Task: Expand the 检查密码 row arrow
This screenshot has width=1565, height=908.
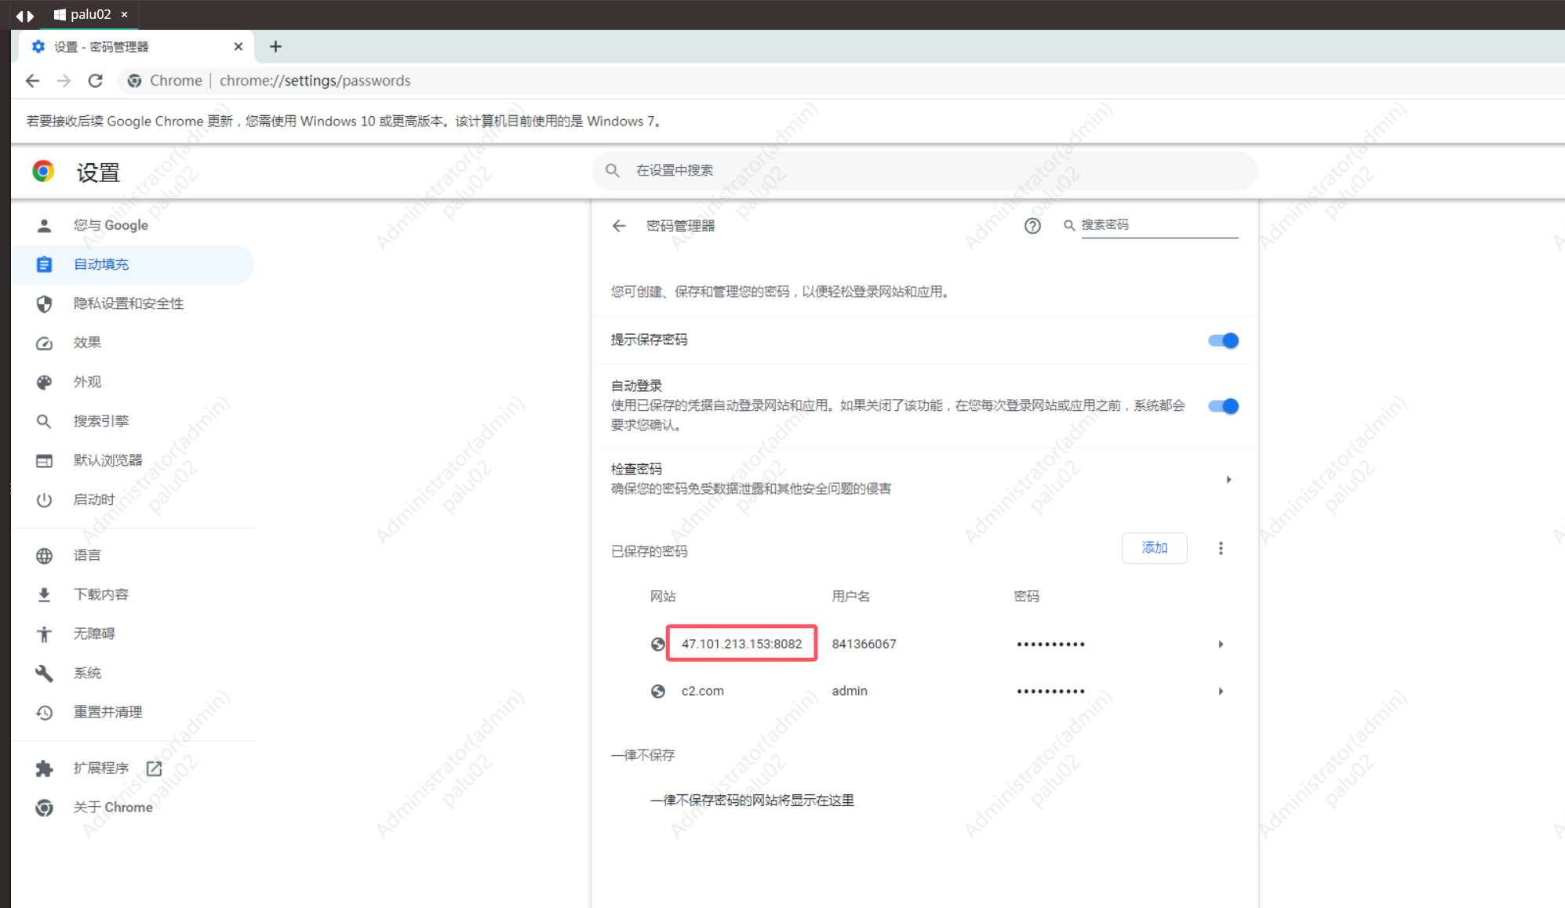Action: tap(1228, 479)
